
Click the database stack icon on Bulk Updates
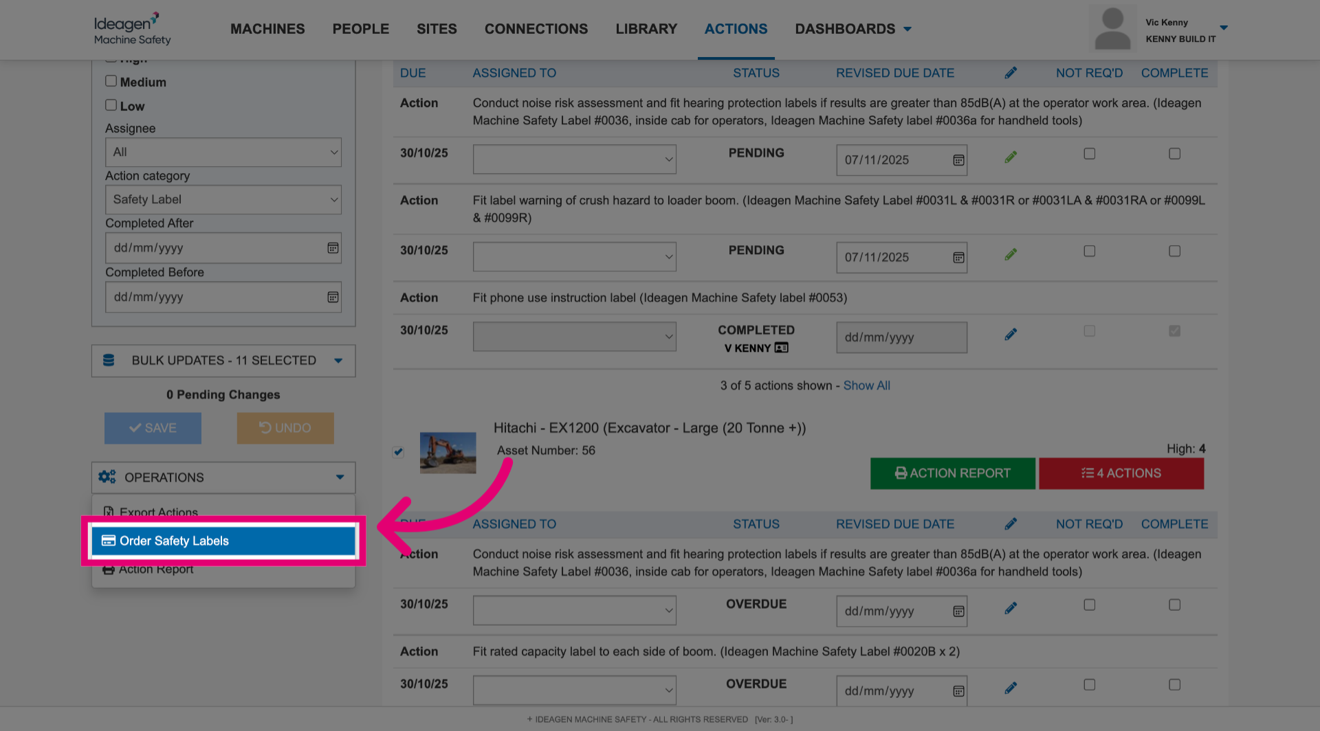pos(109,361)
